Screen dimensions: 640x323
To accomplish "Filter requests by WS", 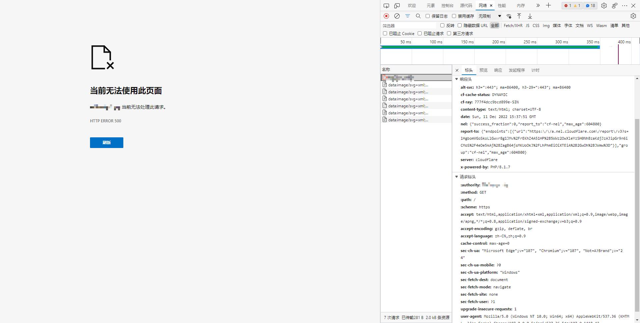I will tap(590, 25).
